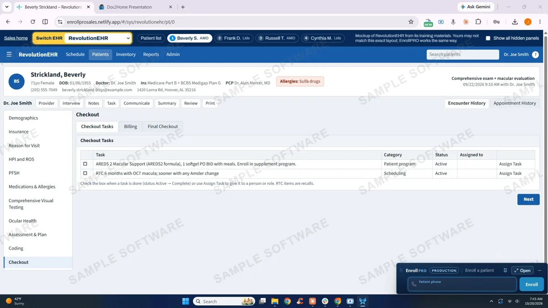This screenshot has width=548, height=308.
Task: Reload the page
Action: point(33,22)
